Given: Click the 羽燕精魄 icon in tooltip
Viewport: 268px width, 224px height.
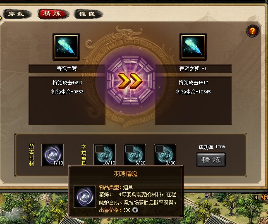Looking at the screenshot, I should 85,197.
